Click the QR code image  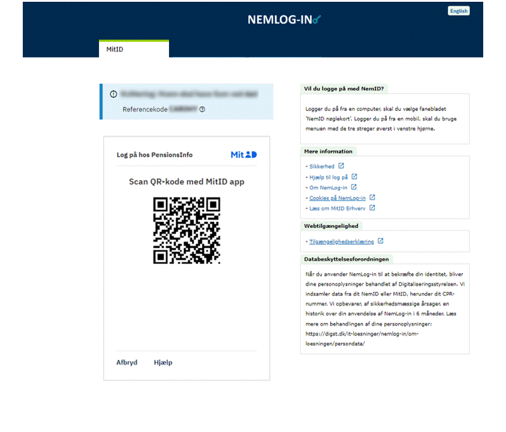pos(186,230)
